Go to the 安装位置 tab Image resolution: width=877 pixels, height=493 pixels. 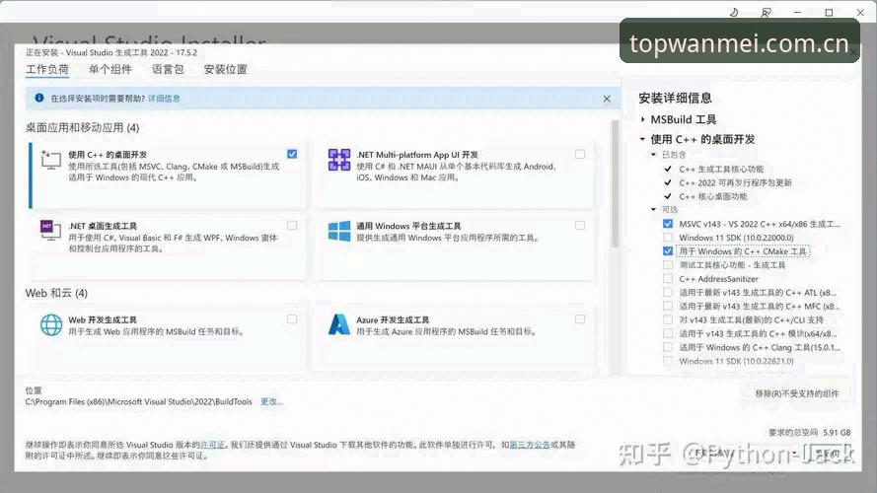tap(225, 69)
